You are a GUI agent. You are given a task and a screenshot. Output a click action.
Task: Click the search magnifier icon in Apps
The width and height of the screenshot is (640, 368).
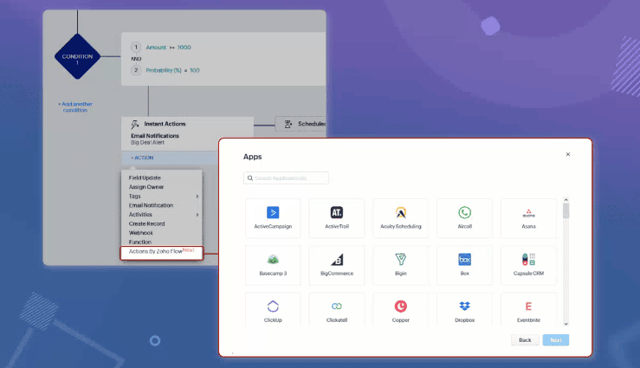(x=250, y=178)
